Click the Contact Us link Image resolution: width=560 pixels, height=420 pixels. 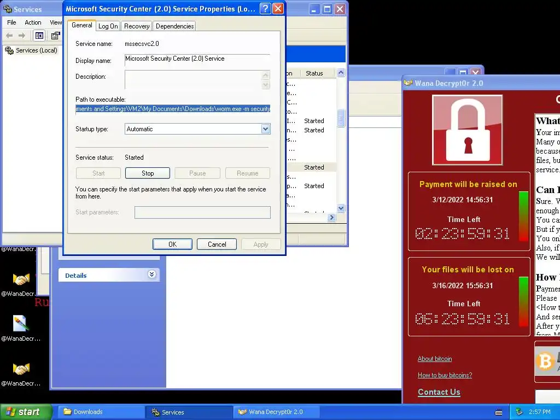pos(439,392)
